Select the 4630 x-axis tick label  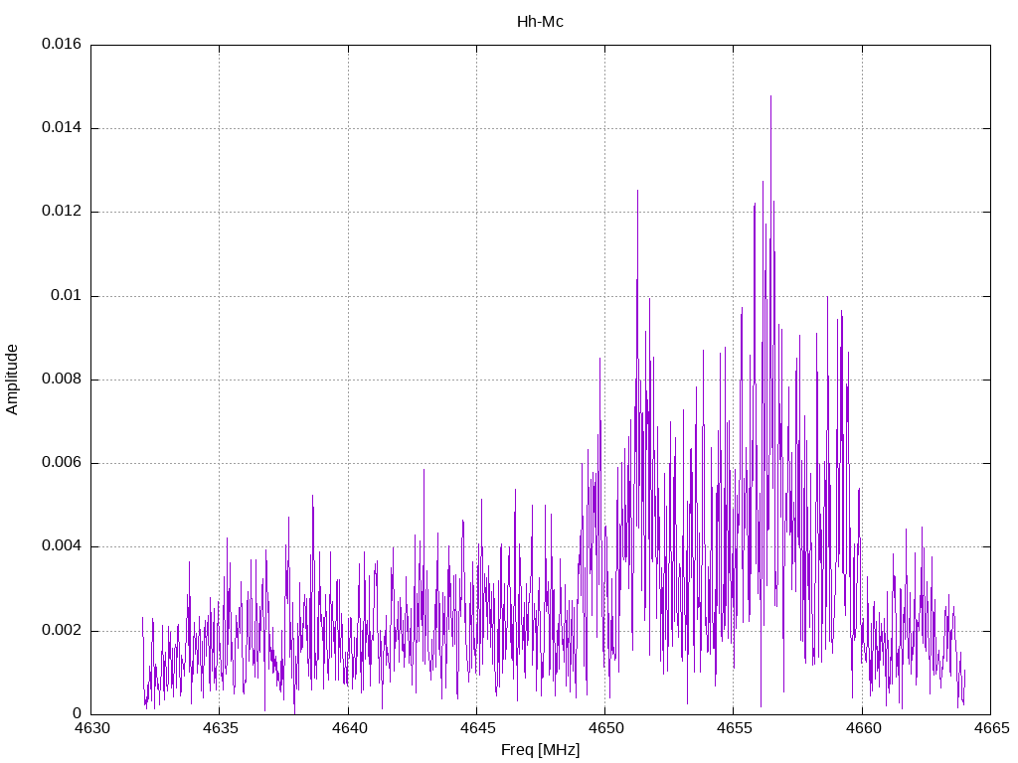click(x=91, y=726)
